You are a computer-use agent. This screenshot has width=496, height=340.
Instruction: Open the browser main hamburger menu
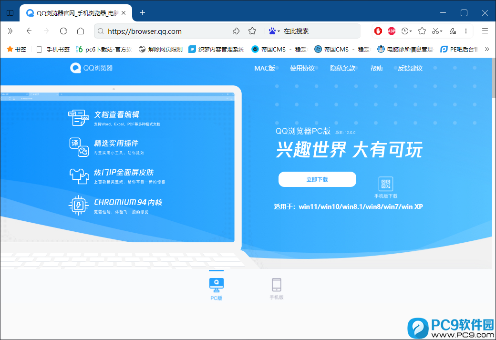click(x=485, y=31)
